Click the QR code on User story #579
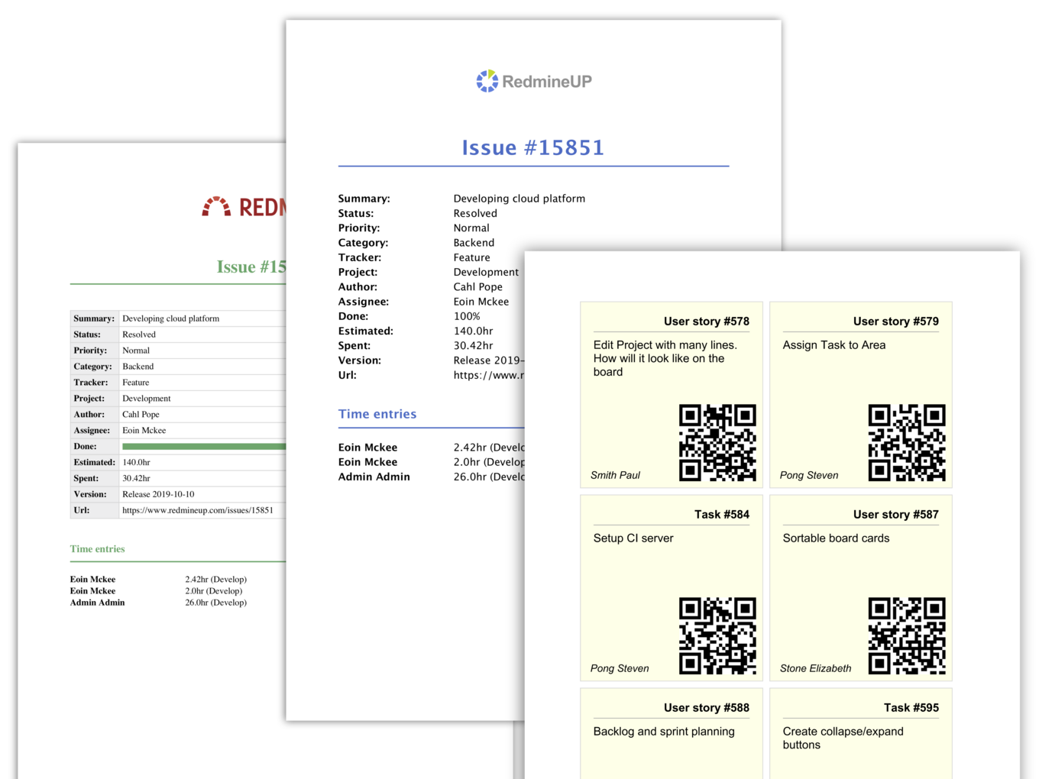This screenshot has height=779, width=1039. pyautogui.click(x=906, y=442)
